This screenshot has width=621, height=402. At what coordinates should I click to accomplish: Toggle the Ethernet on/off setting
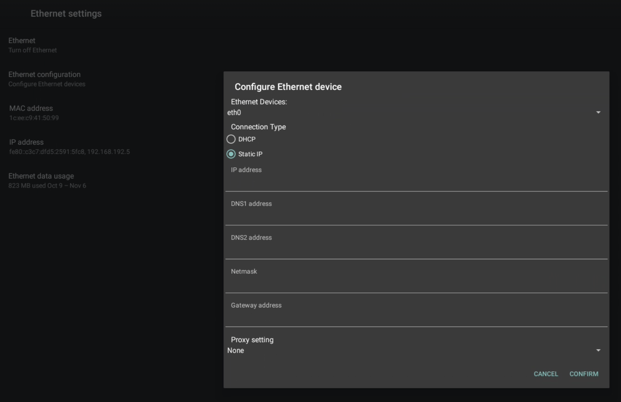tap(33, 45)
